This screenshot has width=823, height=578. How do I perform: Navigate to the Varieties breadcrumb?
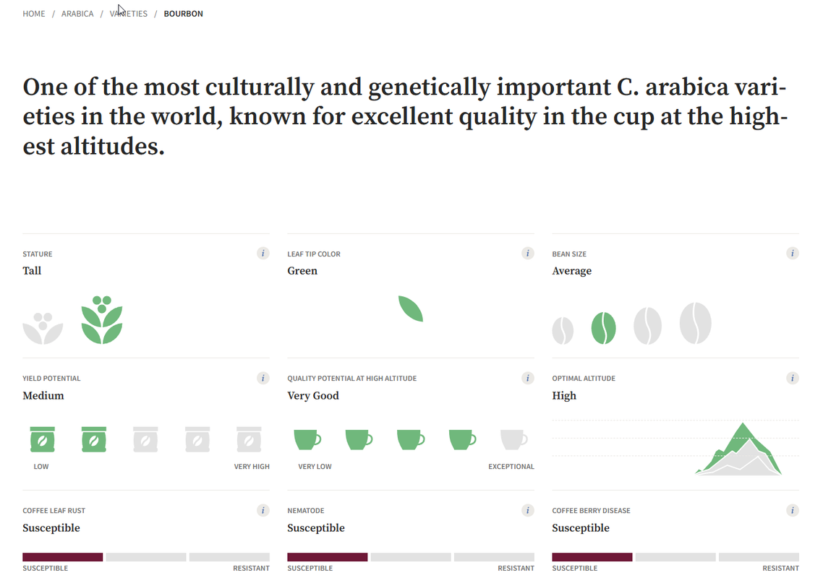[x=129, y=14]
